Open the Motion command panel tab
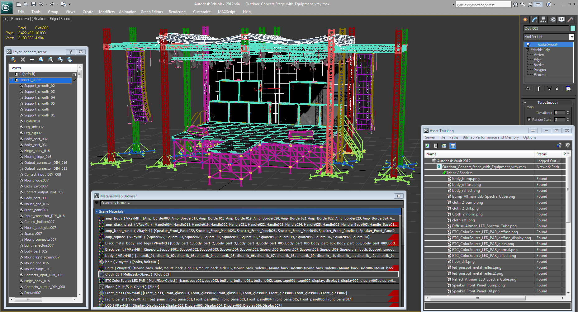Viewport: 578px width, 312px height. pyautogui.click(x=553, y=20)
